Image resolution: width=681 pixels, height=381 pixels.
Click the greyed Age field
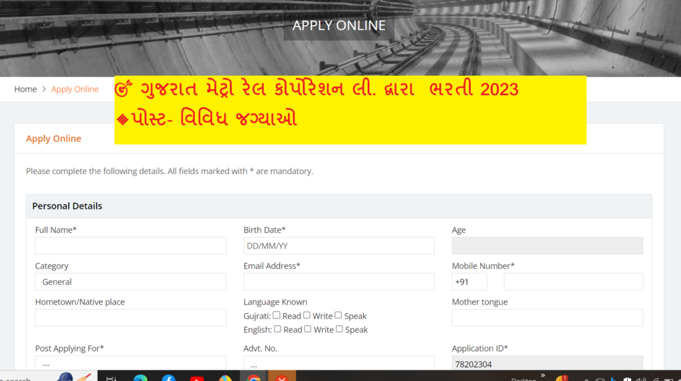547,245
